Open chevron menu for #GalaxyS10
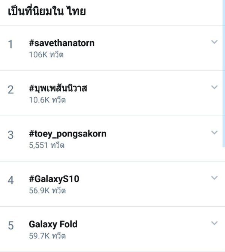Image resolution: width=225 pixels, height=252 pixels. (214, 178)
